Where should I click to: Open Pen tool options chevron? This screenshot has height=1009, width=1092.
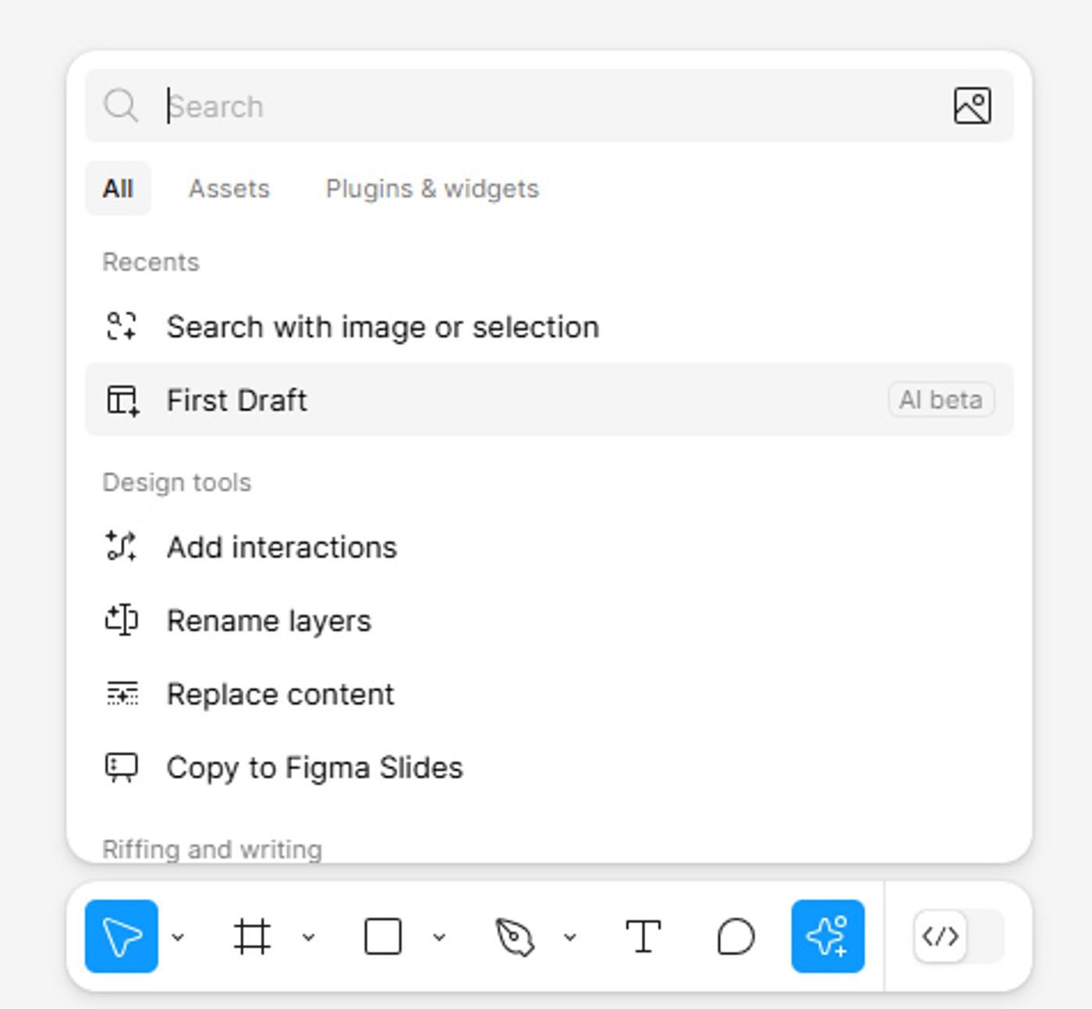pos(570,936)
